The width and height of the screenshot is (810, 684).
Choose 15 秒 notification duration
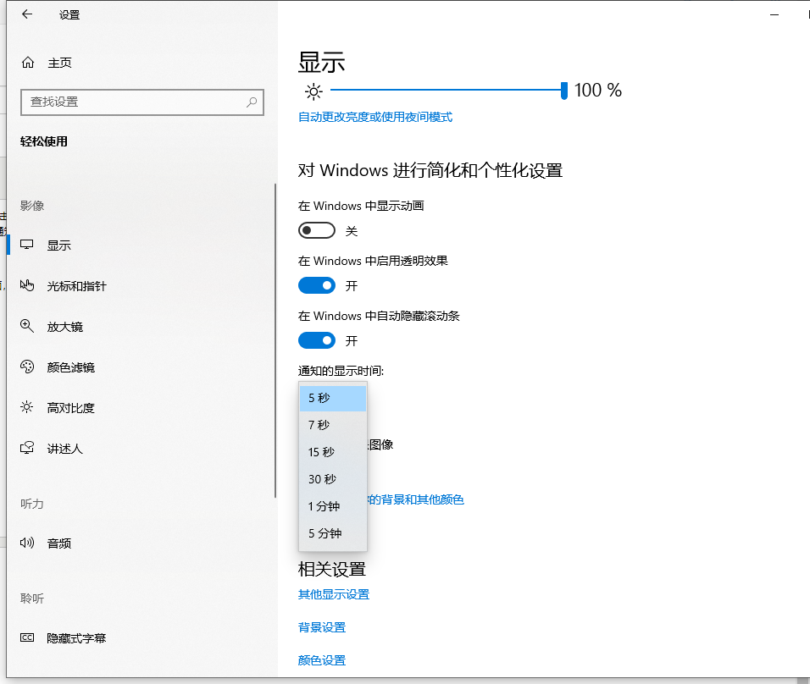(333, 452)
